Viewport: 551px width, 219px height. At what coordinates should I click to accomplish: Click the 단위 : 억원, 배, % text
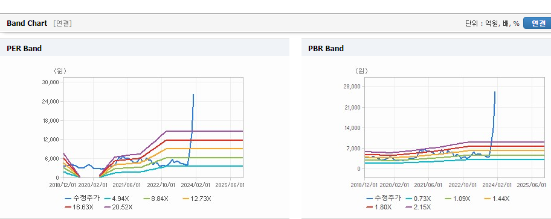492,23
